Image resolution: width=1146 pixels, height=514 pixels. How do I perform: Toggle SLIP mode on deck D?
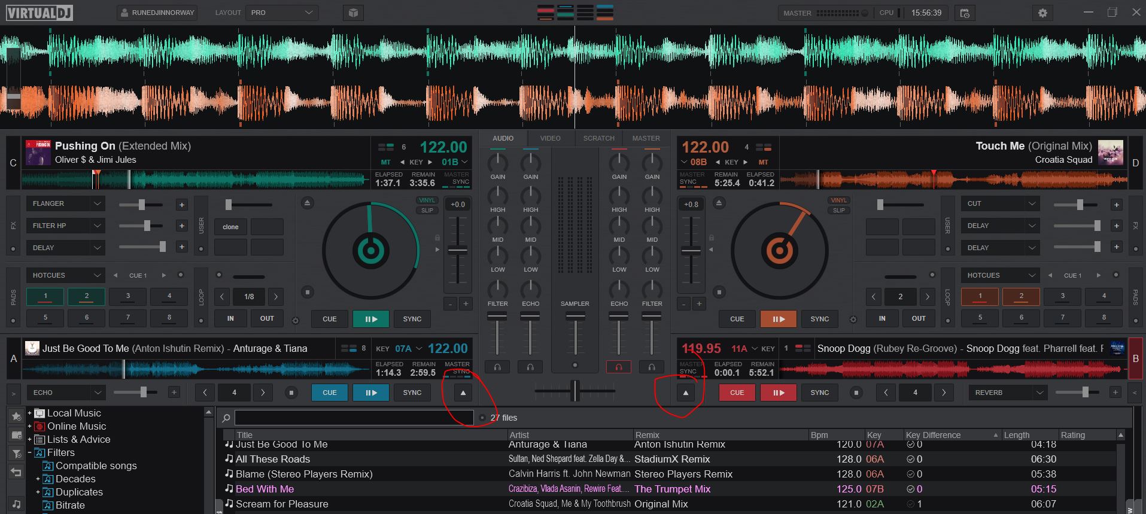[838, 210]
